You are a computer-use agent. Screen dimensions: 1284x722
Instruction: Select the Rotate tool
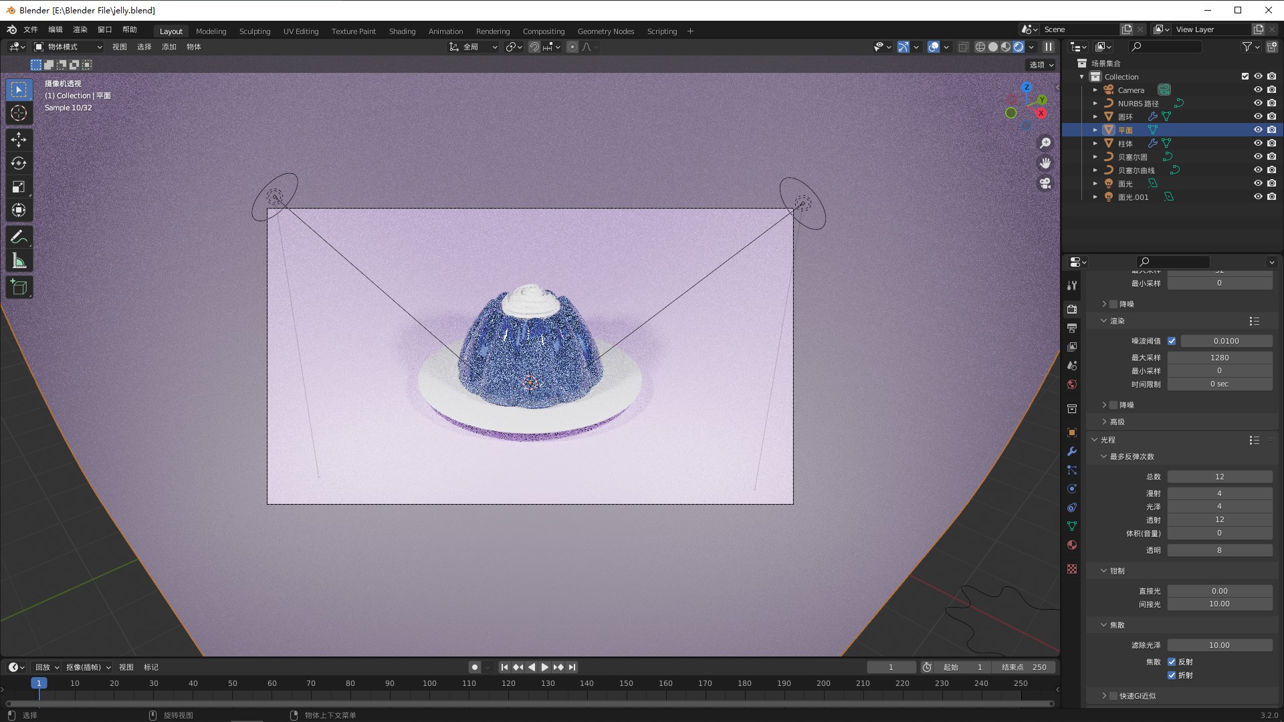19,163
